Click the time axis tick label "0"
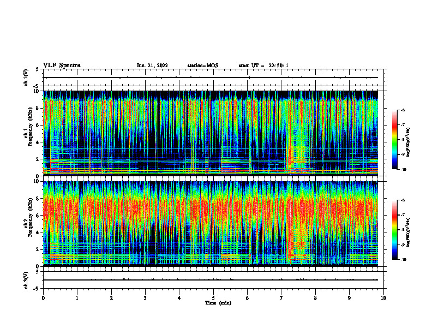The image size is (432, 334). [x=43, y=298]
